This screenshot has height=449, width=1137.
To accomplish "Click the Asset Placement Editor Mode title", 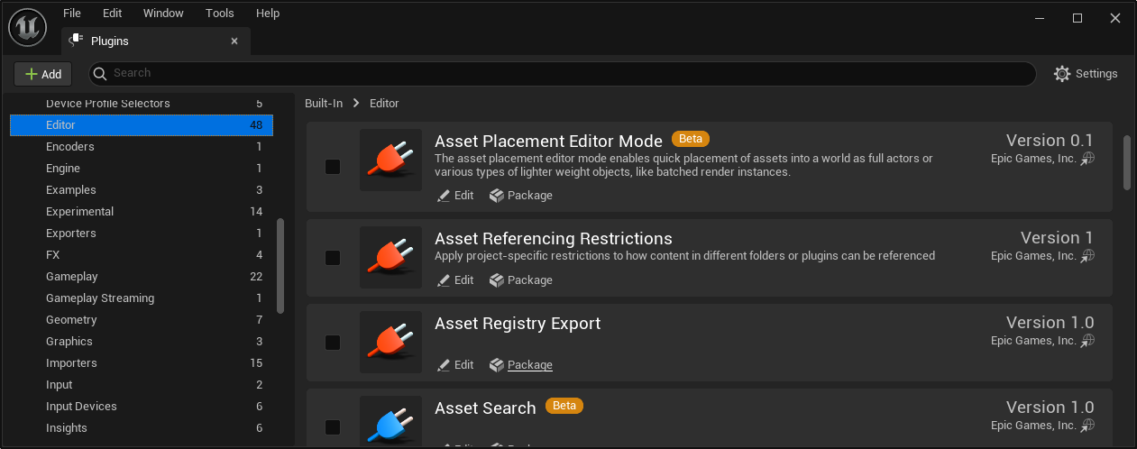I will 548,141.
